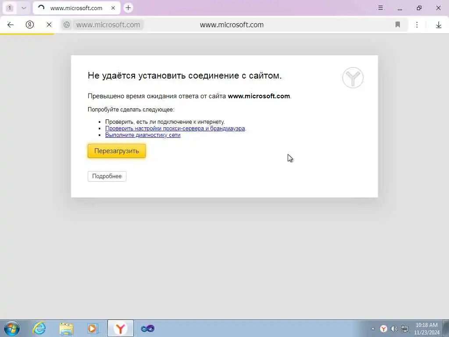Viewport: 449px width, 337px height.
Task: Click the Подробнее button
Action: click(x=107, y=176)
